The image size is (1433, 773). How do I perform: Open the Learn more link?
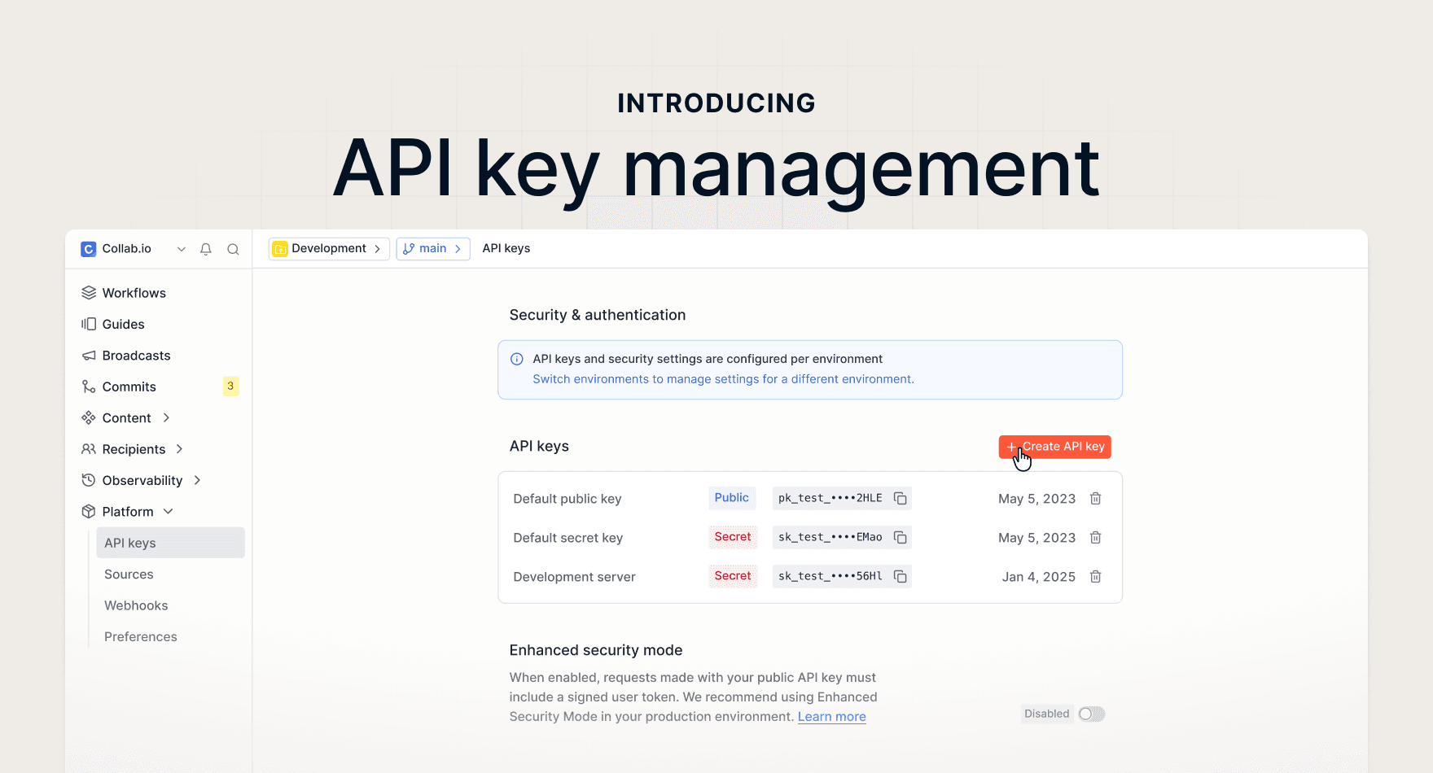(x=831, y=717)
